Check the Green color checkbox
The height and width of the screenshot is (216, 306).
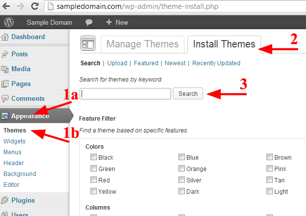[93, 169]
